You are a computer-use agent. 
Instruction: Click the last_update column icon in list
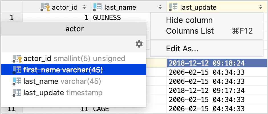click(x=17, y=93)
